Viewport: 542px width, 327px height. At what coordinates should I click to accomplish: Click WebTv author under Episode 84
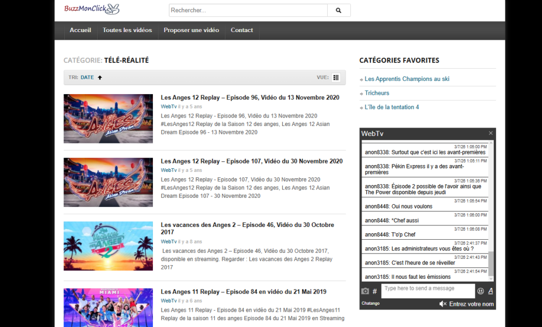[x=169, y=301]
